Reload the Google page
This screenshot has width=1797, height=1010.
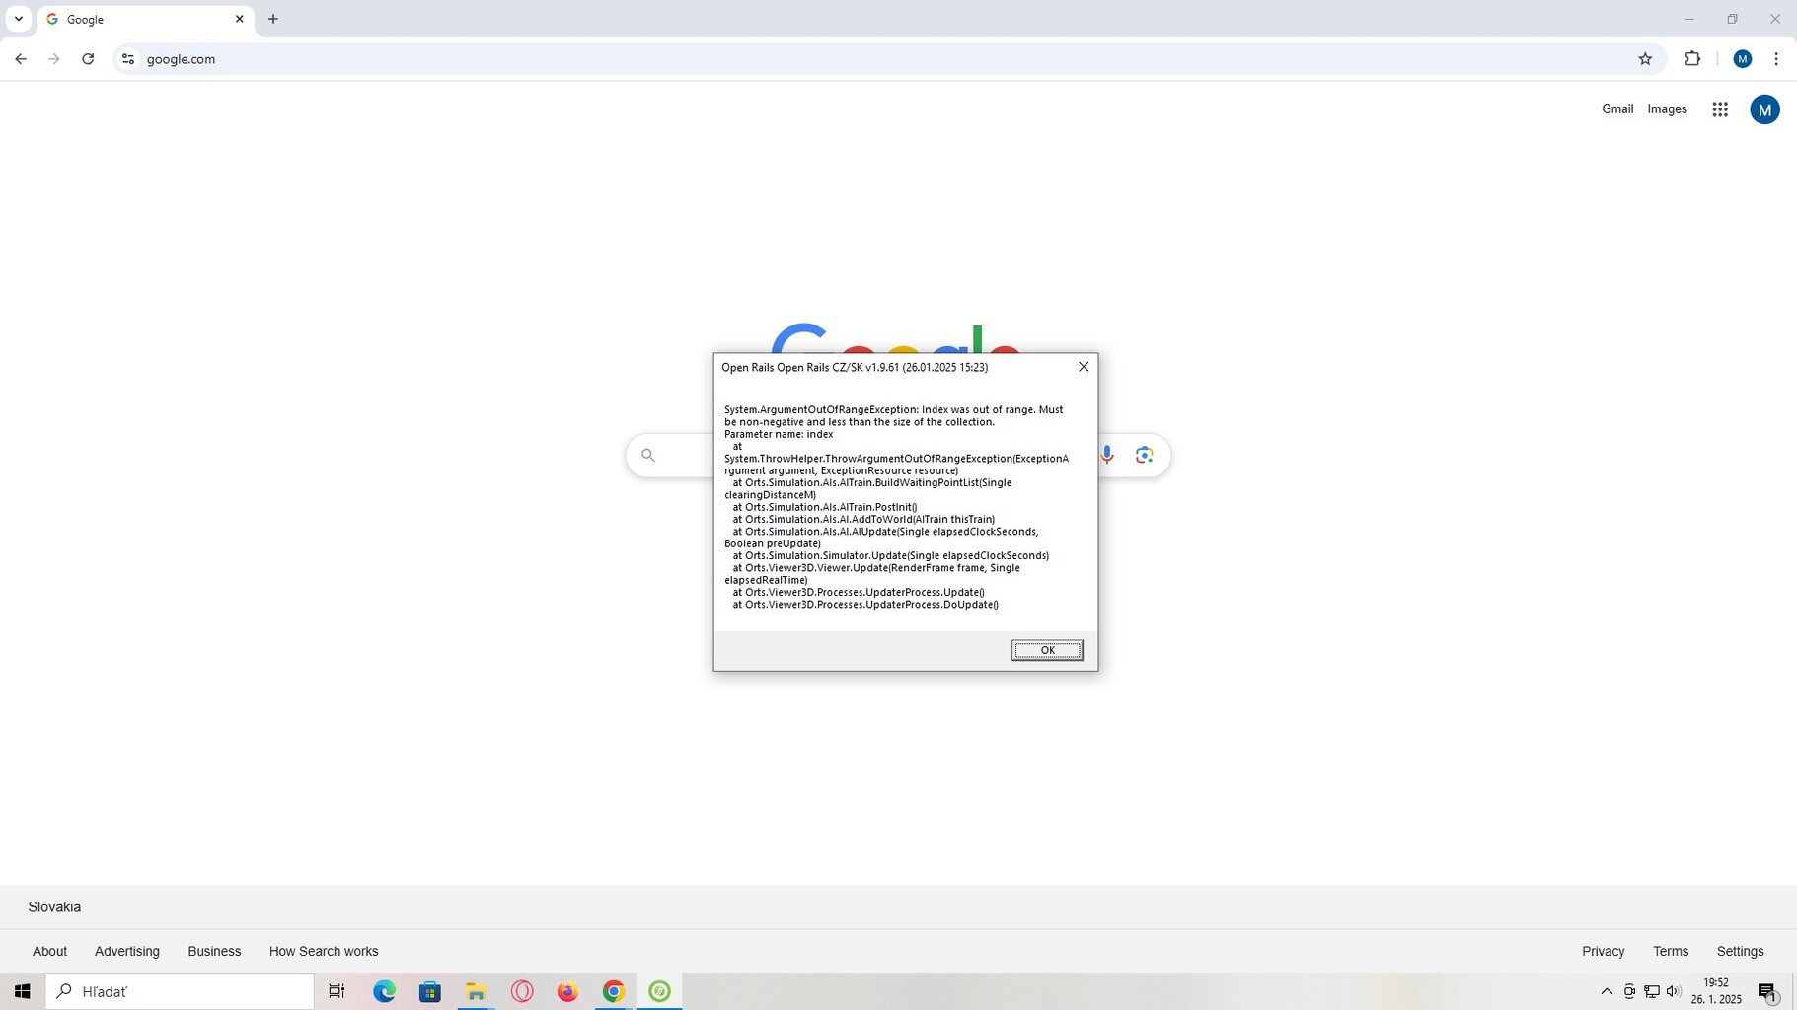point(88,59)
